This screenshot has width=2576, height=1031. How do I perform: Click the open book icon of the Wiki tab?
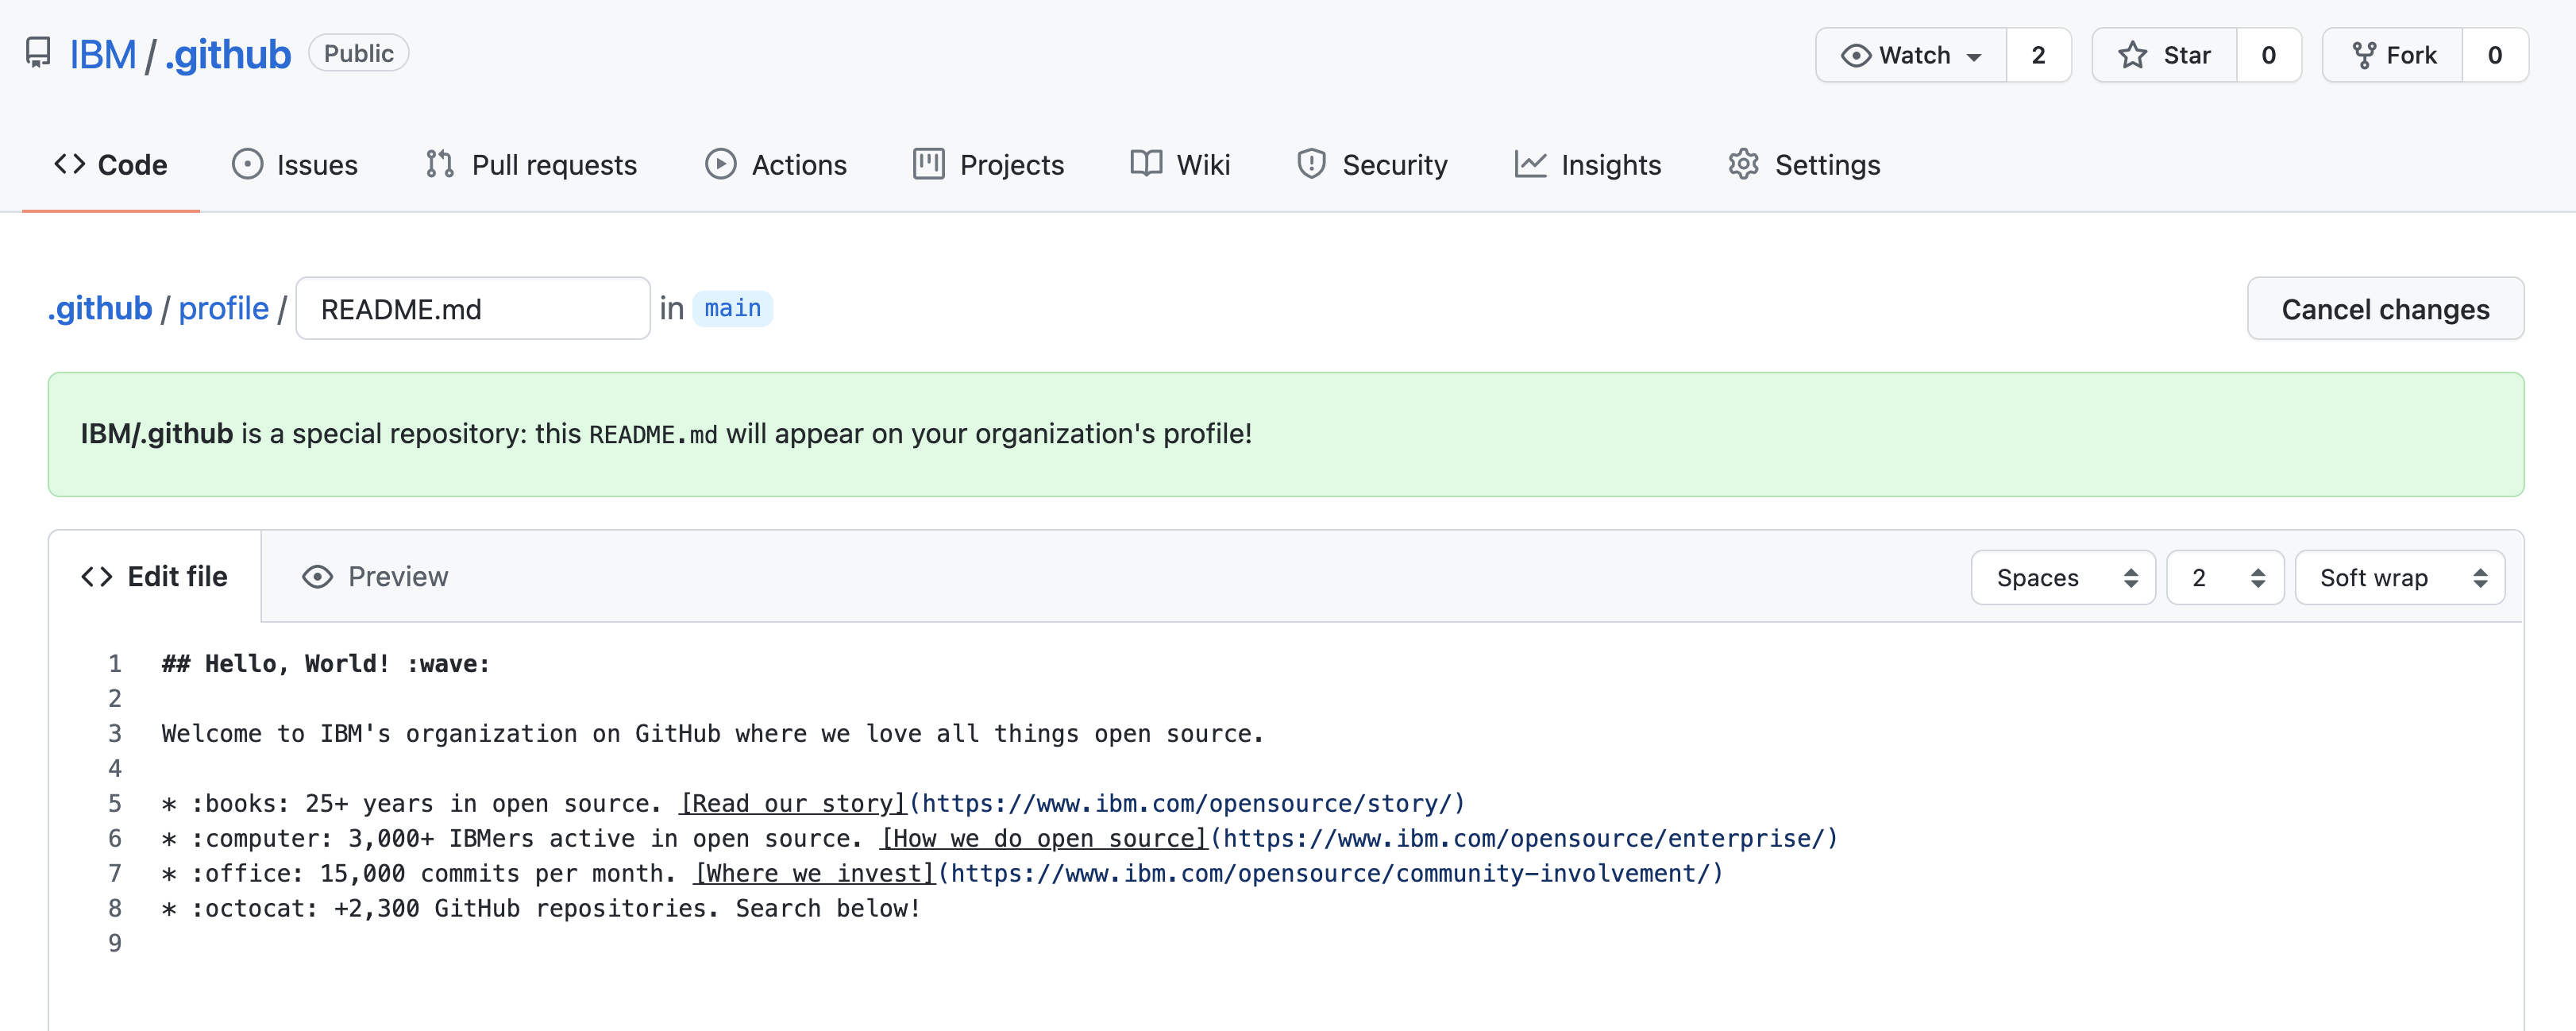pyautogui.click(x=1146, y=164)
